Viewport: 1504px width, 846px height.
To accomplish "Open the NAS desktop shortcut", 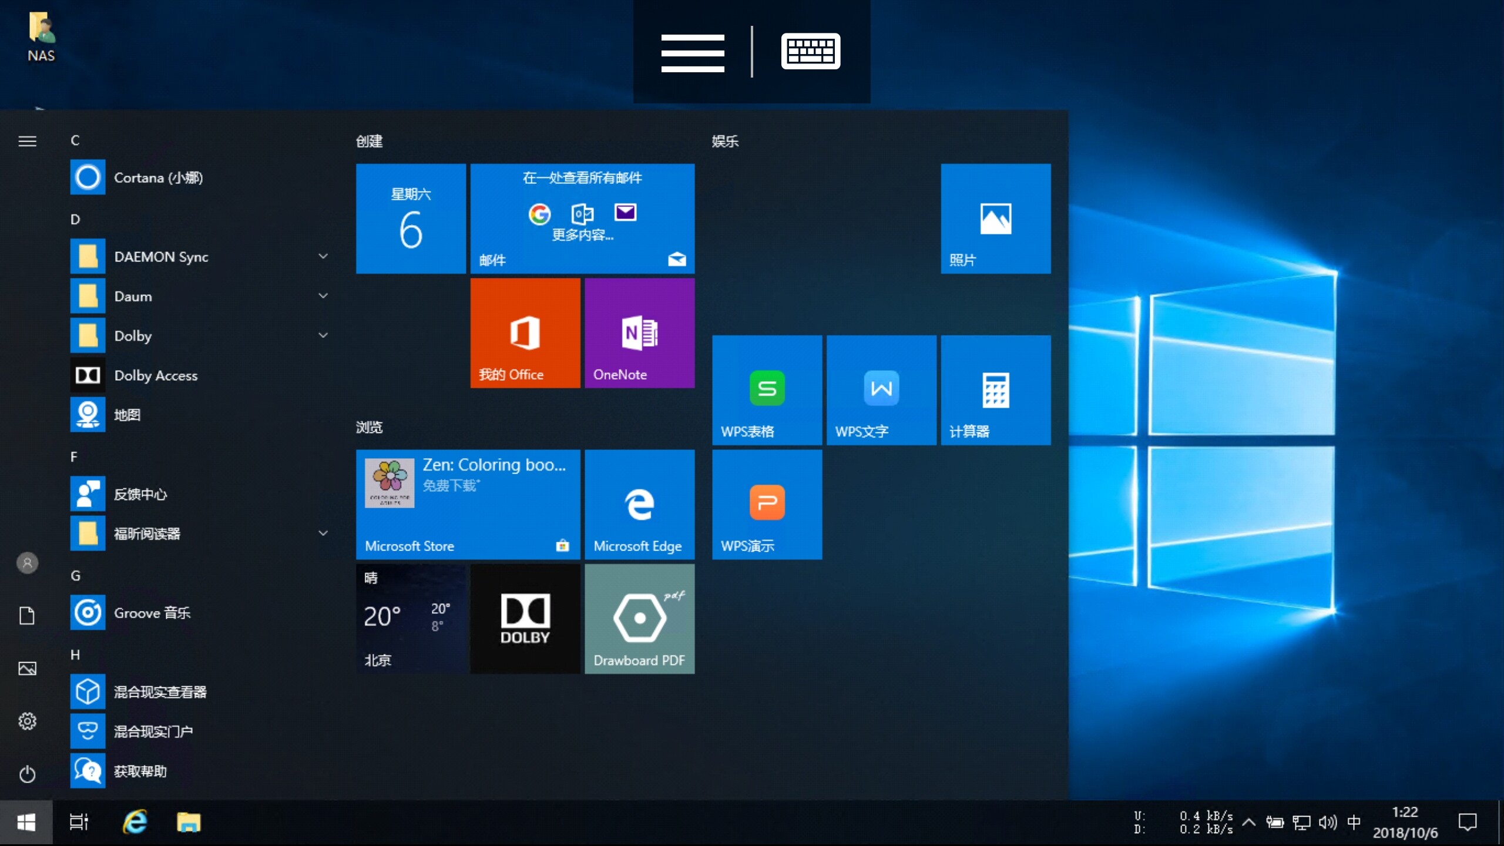I will [41, 36].
